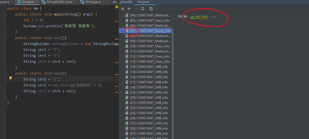The width and height of the screenshot is (309, 139).
Task: Close the jclasslib Am.java tab
Action: pyautogui.click(x=152, y=2)
